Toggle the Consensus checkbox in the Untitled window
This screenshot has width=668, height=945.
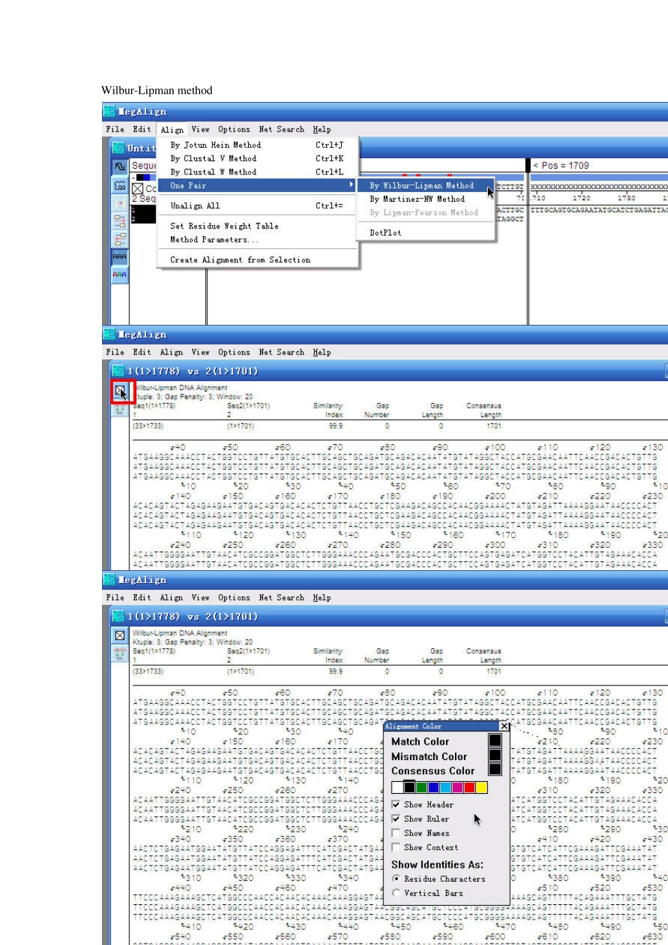point(138,188)
